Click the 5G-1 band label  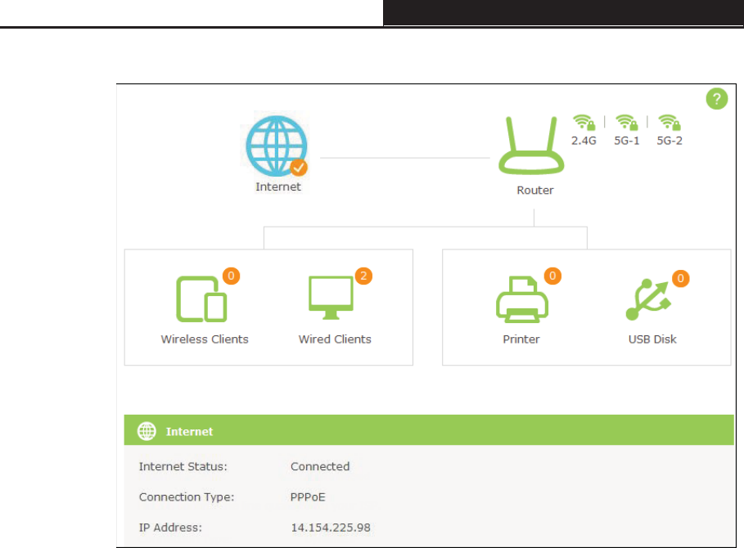click(x=627, y=141)
